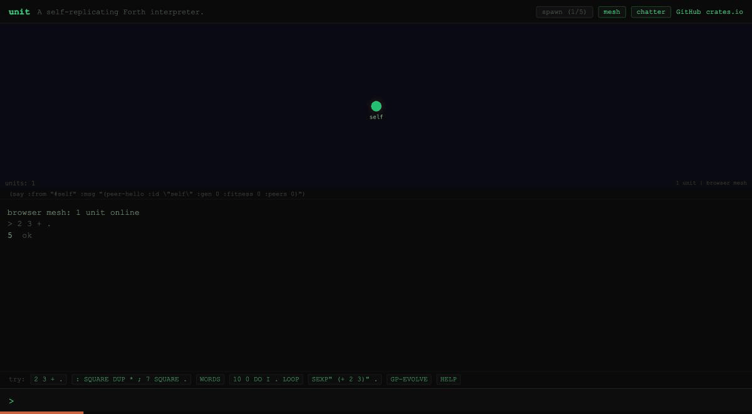Toggle the chatter panel button
Screen dimensions: 752x414
pyautogui.click(x=650, y=12)
